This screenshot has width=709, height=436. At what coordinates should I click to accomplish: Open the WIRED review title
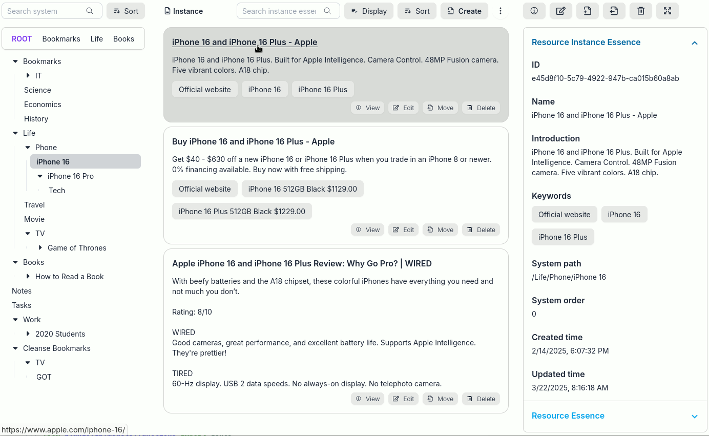point(302,263)
